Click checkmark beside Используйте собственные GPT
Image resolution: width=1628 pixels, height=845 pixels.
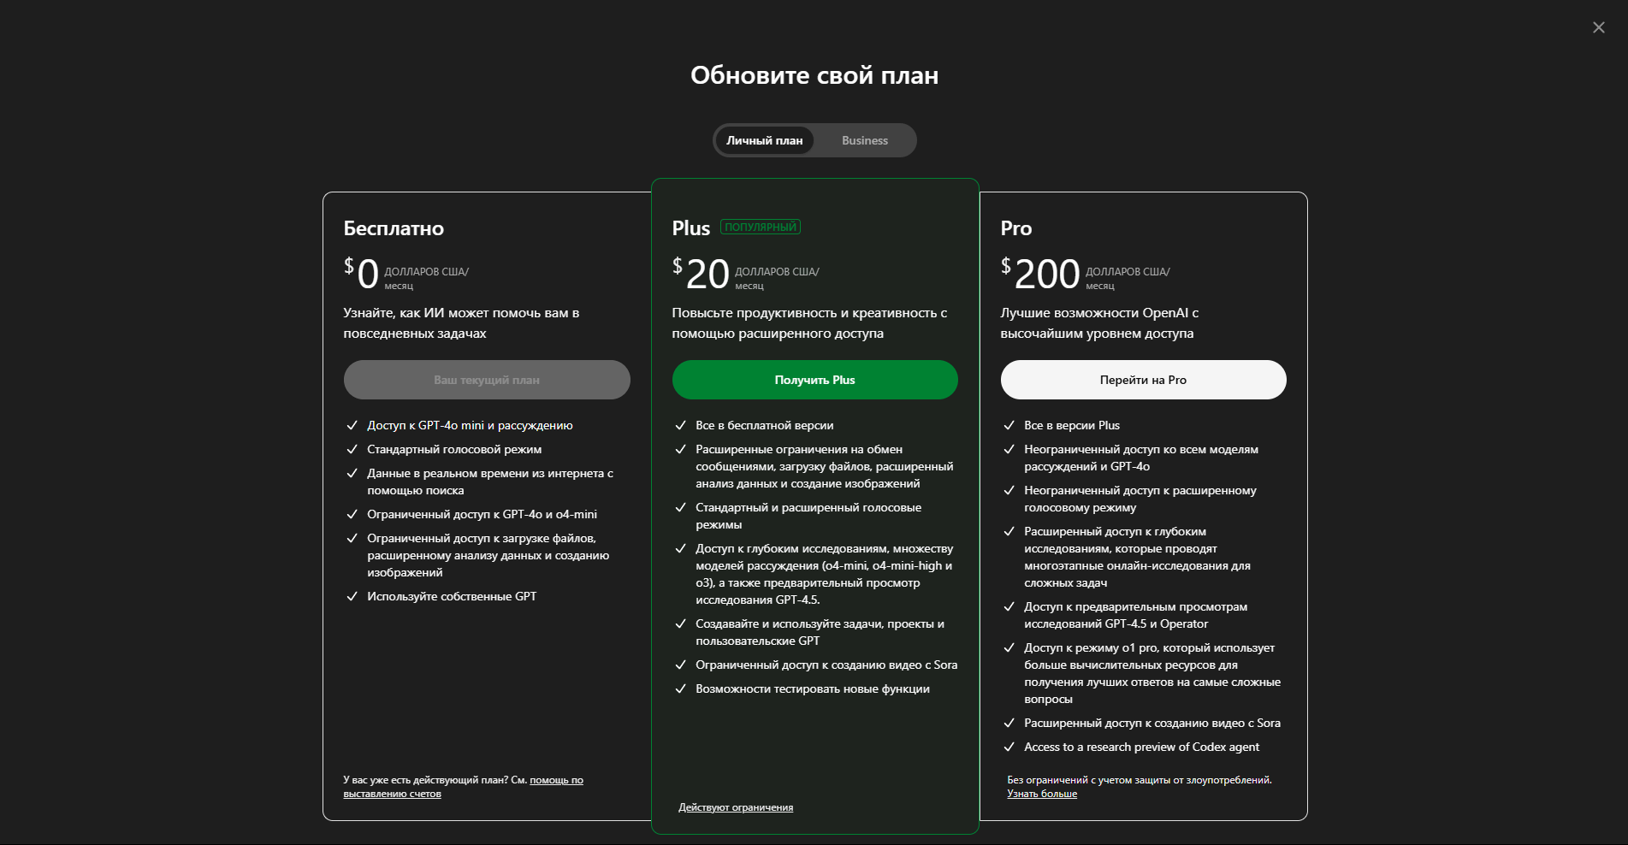tap(352, 596)
